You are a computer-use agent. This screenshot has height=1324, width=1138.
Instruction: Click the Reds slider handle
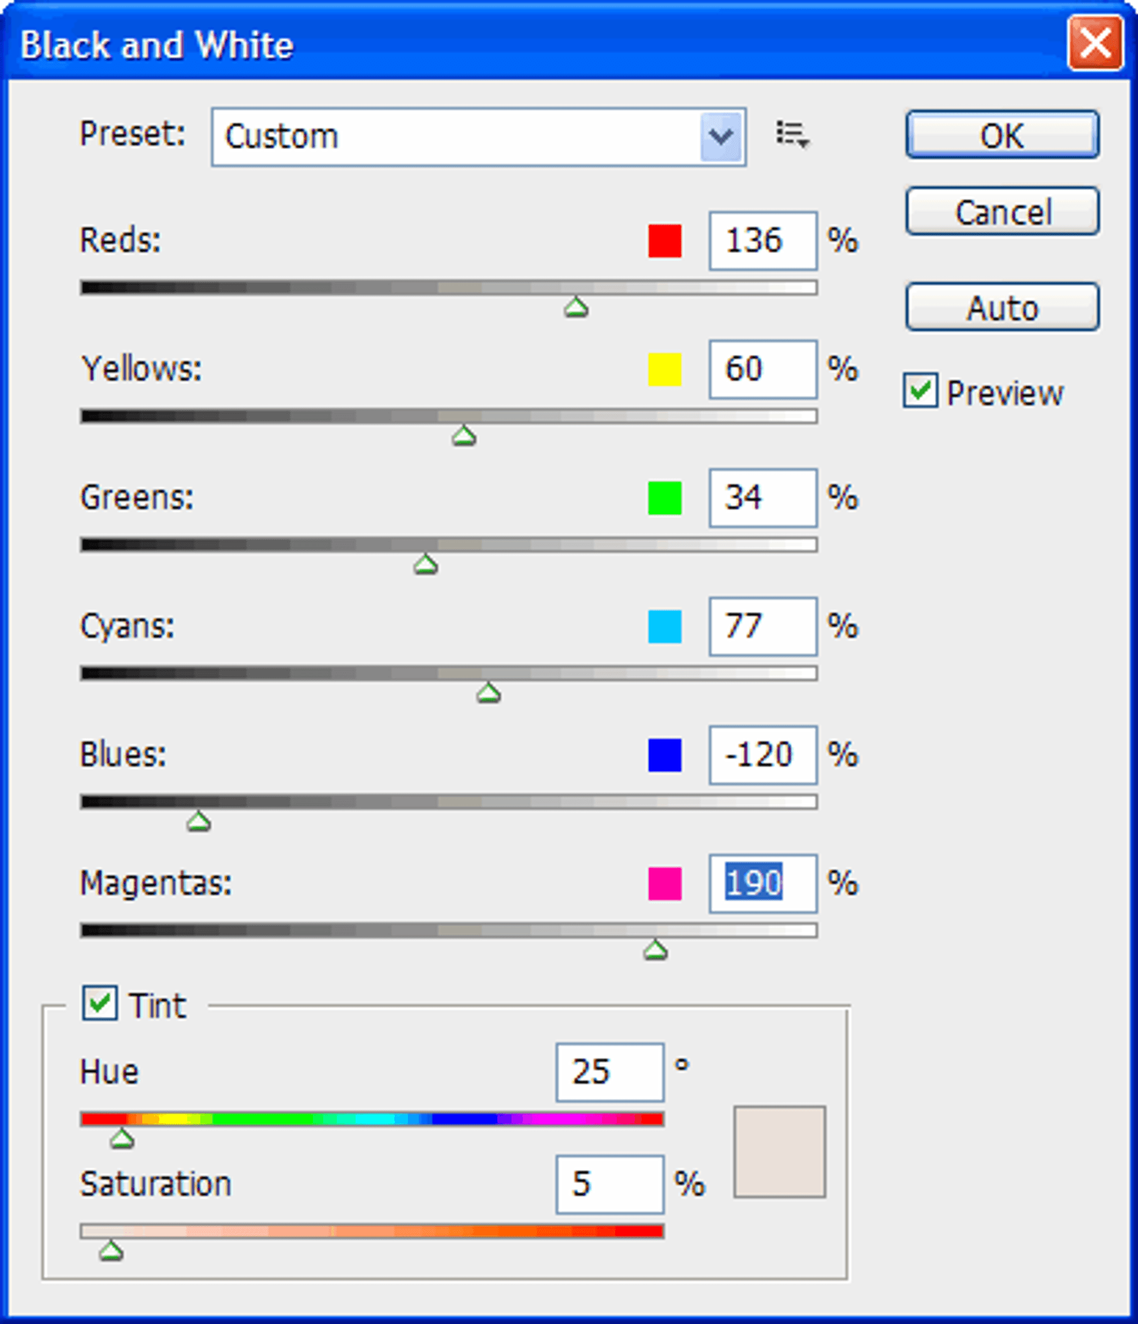[x=576, y=307]
